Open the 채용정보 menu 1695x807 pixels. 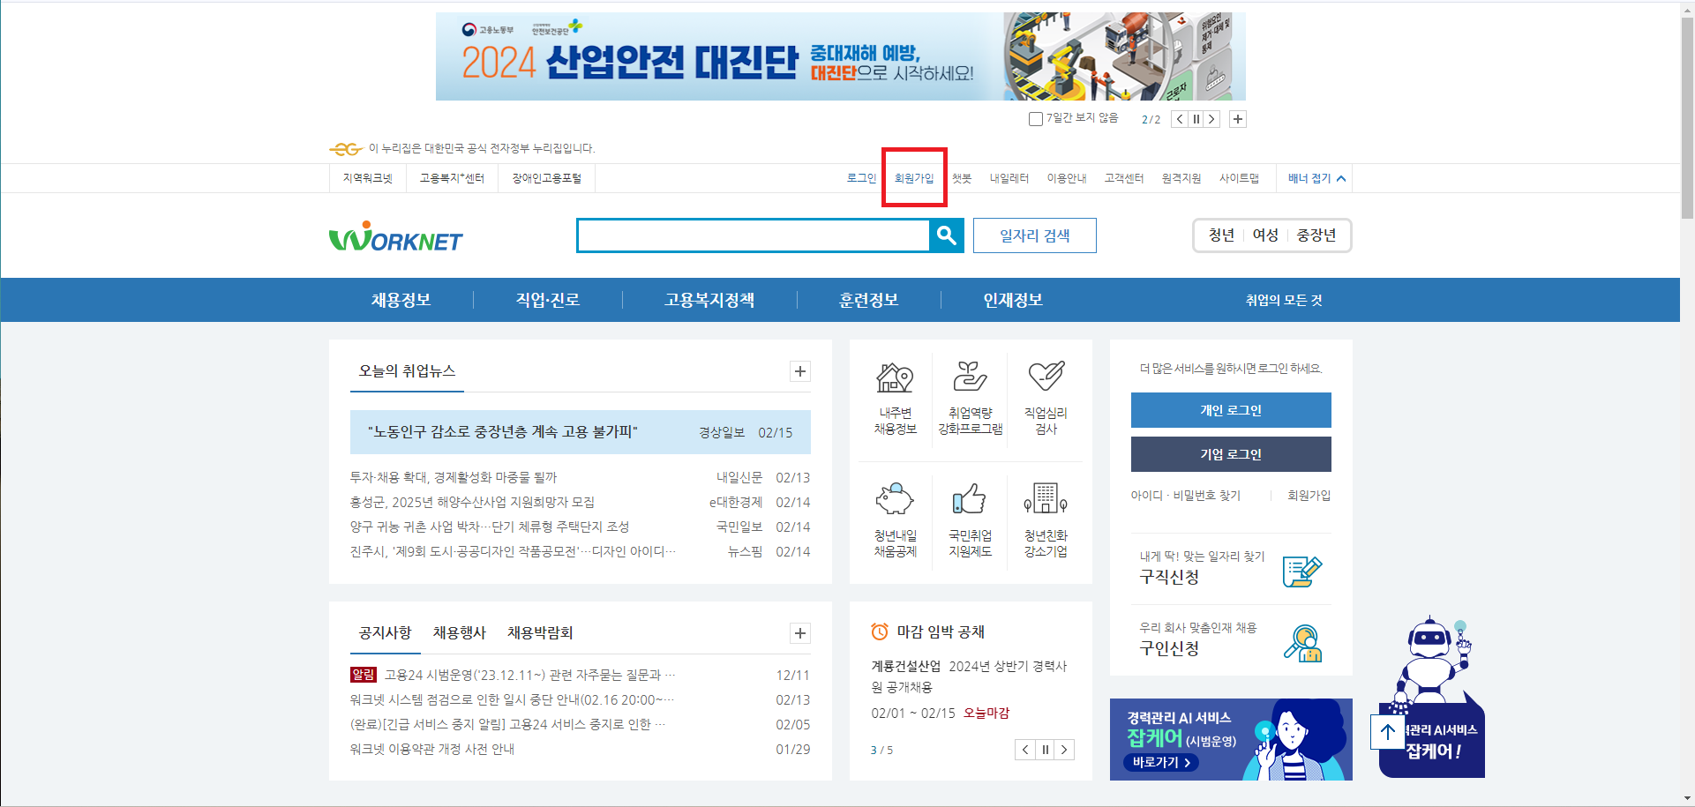click(x=400, y=300)
